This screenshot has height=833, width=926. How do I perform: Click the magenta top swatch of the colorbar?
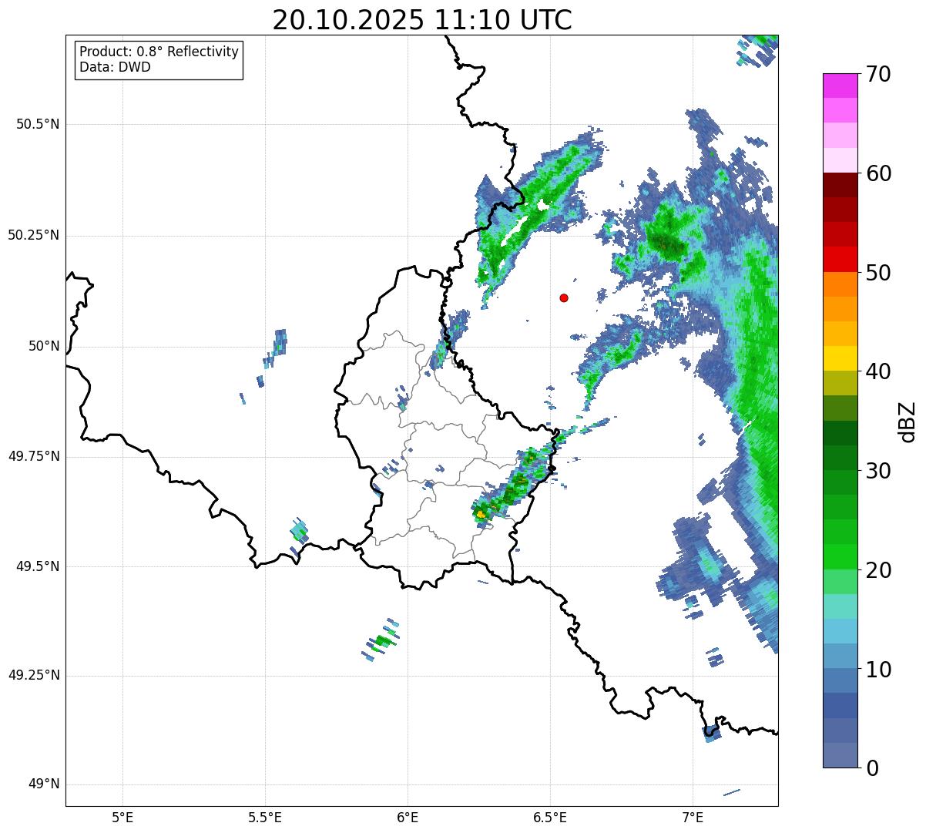pos(840,86)
